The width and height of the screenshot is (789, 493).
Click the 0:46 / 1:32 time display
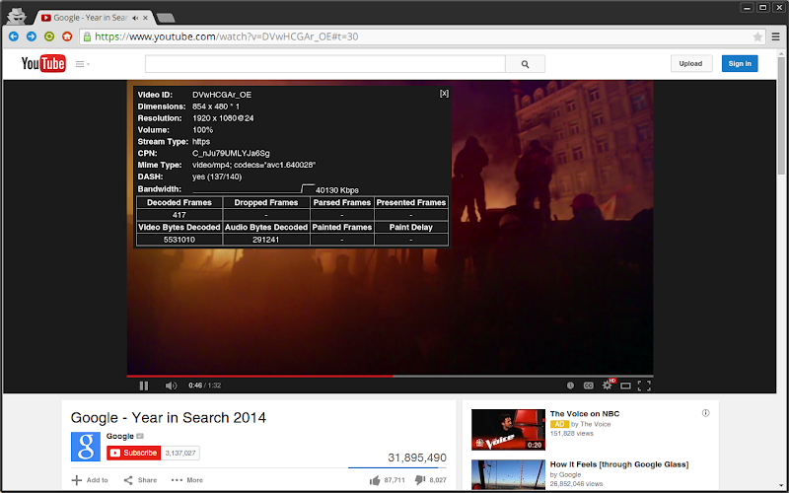[x=205, y=386]
